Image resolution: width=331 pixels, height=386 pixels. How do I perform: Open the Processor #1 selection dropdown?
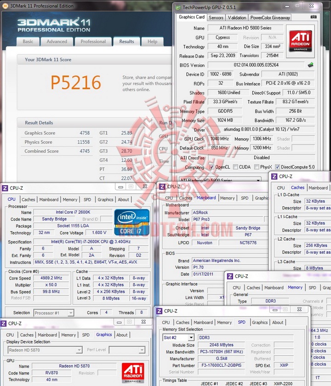pos(71,313)
